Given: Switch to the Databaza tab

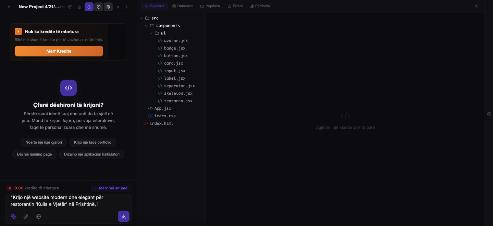Looking at the screenshot, I should [x=182, y=6].
